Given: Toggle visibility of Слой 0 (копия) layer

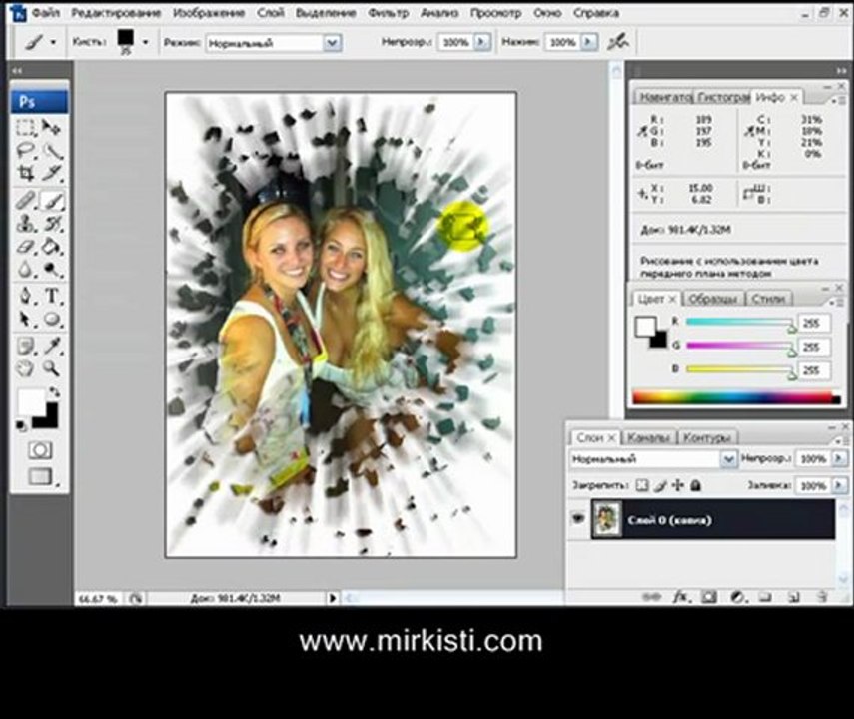Looking at the screenshot, I should click(x=578, y=519).
